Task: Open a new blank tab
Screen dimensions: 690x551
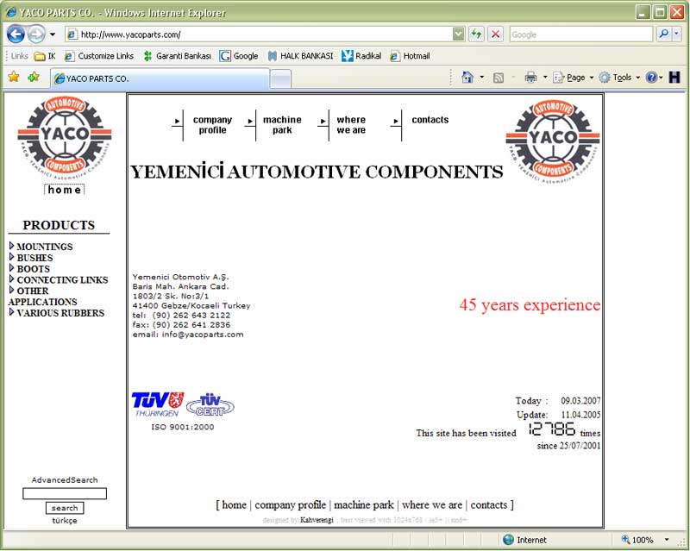Action: click(280, 79)
